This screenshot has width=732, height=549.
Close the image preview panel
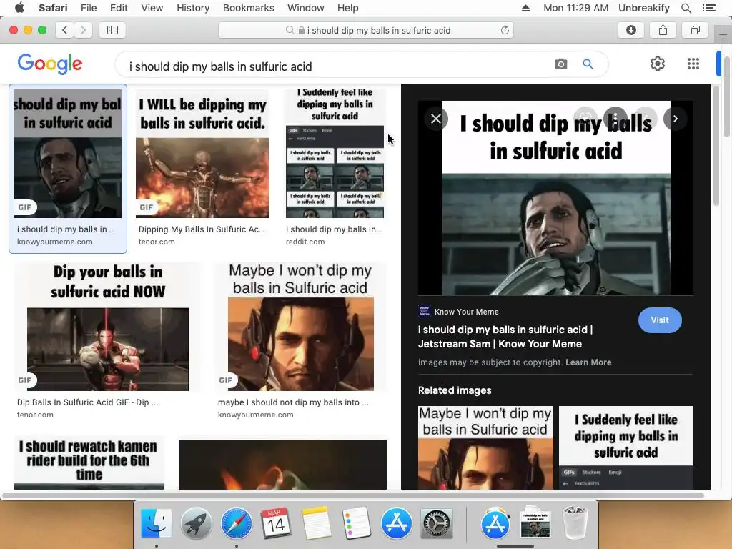(x=436, y=119)
